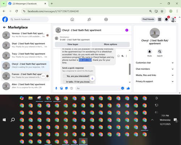
Task: Mute Cheryl's conversation bell icon
Action: click(x=150, y=51)
